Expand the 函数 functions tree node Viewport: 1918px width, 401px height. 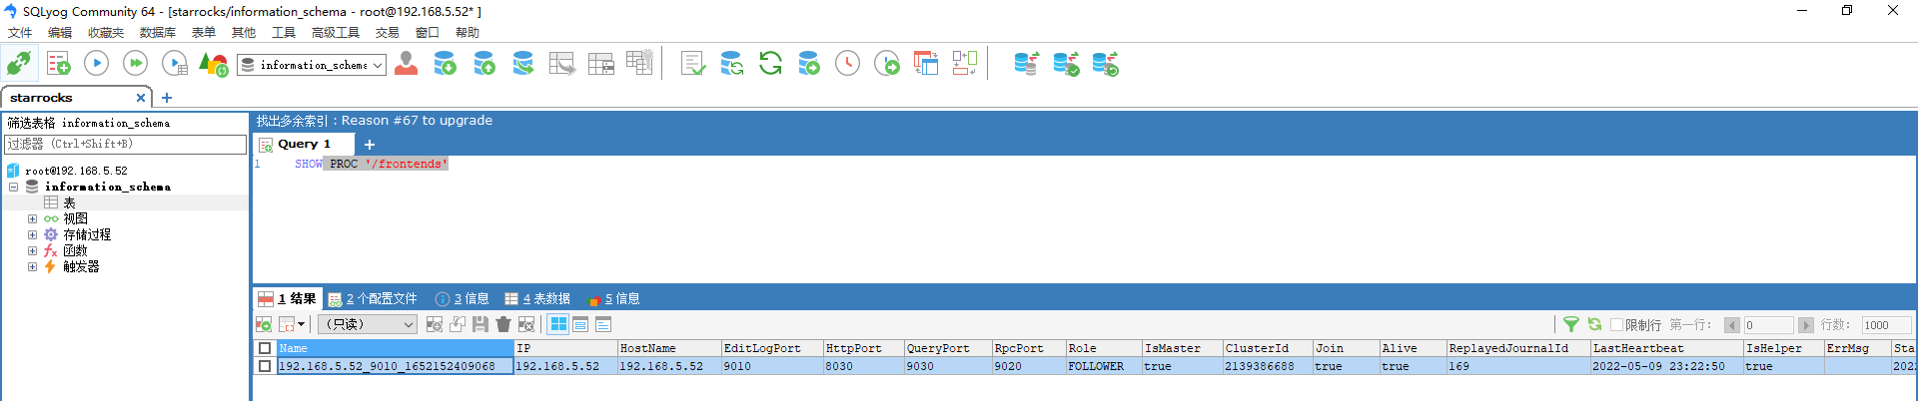[32, 250]
